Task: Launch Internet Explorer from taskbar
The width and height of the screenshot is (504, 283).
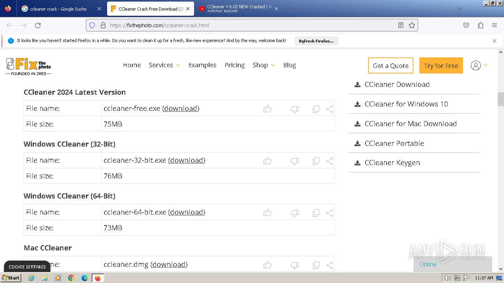Action: 31,278
